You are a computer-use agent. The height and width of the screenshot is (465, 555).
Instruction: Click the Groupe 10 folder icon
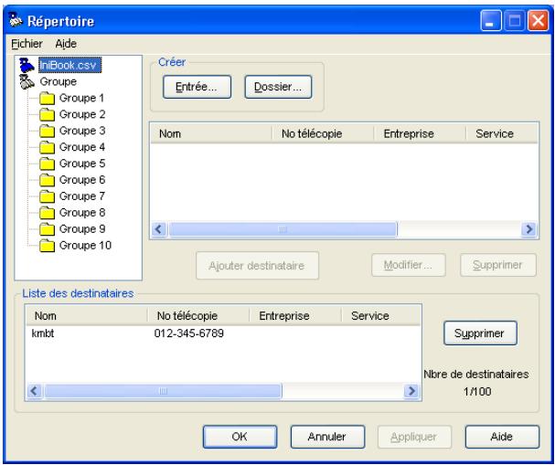click(47, 246)
